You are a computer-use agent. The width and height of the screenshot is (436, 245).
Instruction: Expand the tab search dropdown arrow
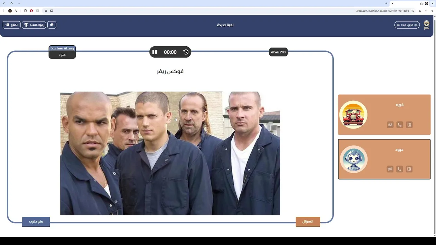pyautogui.click(x=433, y=3)
